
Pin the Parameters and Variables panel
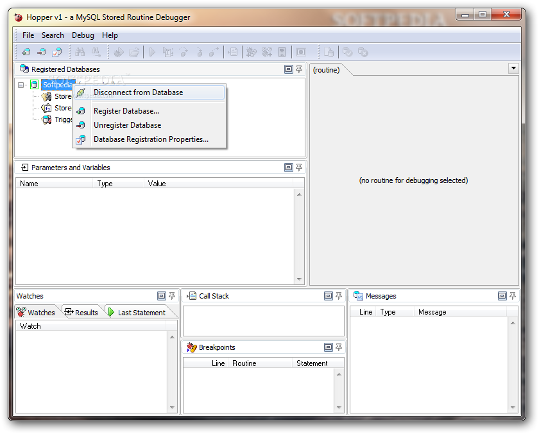[x=299, y=168]
